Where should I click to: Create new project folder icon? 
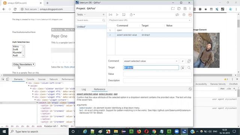(173, 9)
